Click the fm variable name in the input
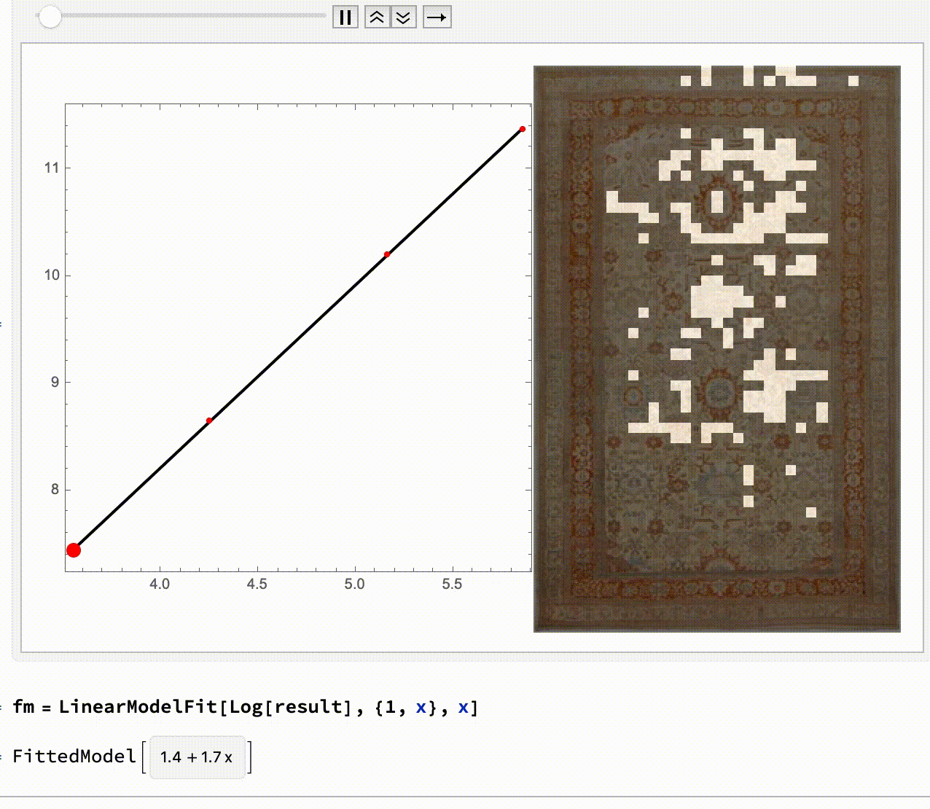 (x=23, y=707)
